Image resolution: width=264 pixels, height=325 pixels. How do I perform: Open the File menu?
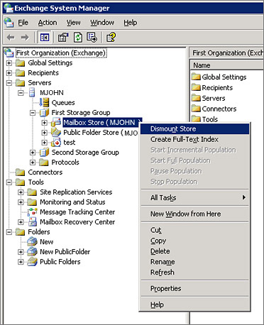tap(23, 23)
